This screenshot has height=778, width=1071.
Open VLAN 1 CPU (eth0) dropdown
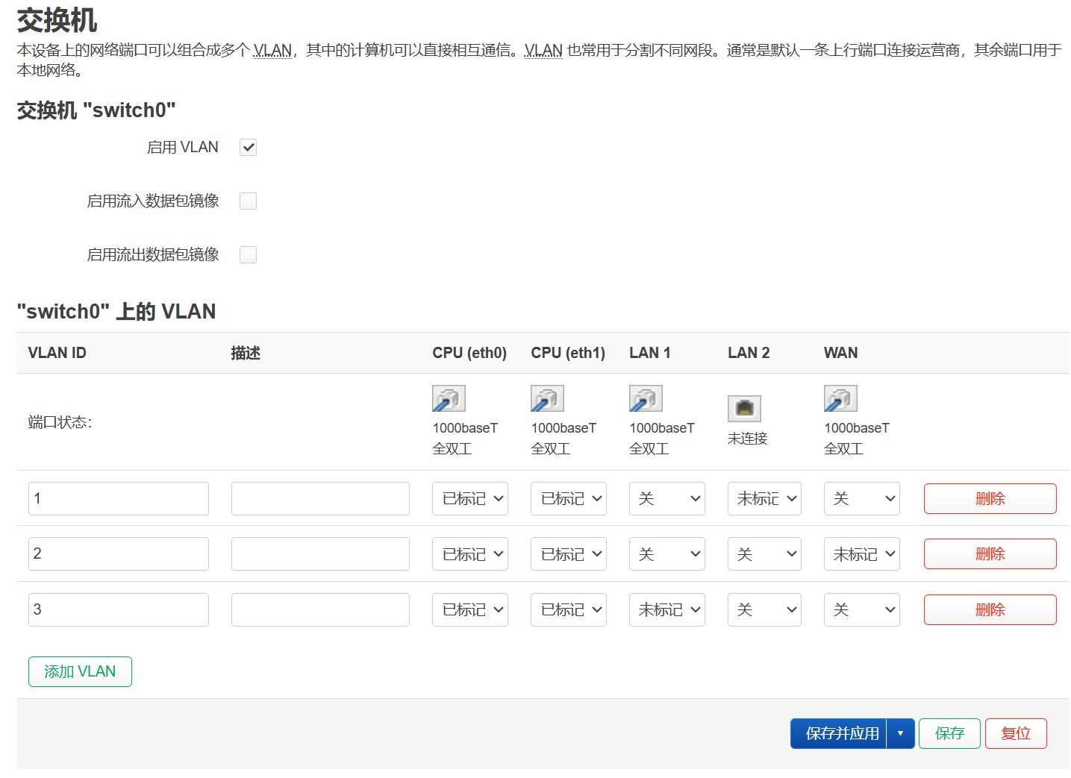tap(469, 499)
